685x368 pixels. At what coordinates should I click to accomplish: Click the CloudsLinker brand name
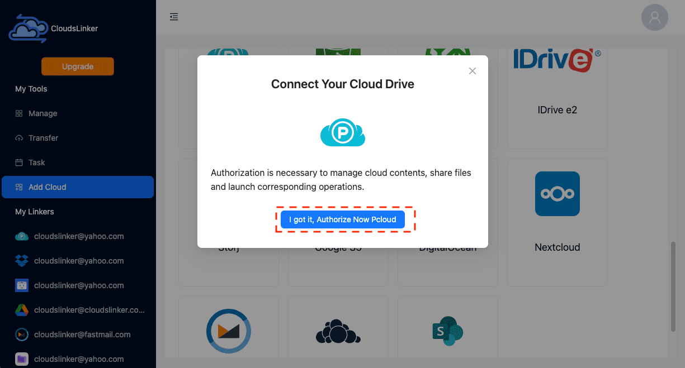point(74,28)
